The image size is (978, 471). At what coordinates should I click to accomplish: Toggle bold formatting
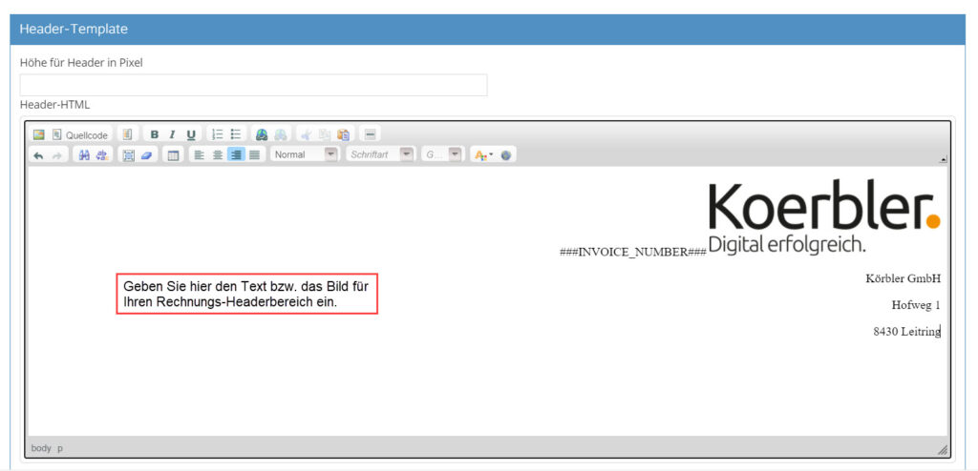point(155,134)
